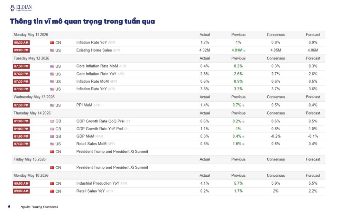342x213 pixels.
Task: Open the PPI MoM event
Action: coord(84,105)
